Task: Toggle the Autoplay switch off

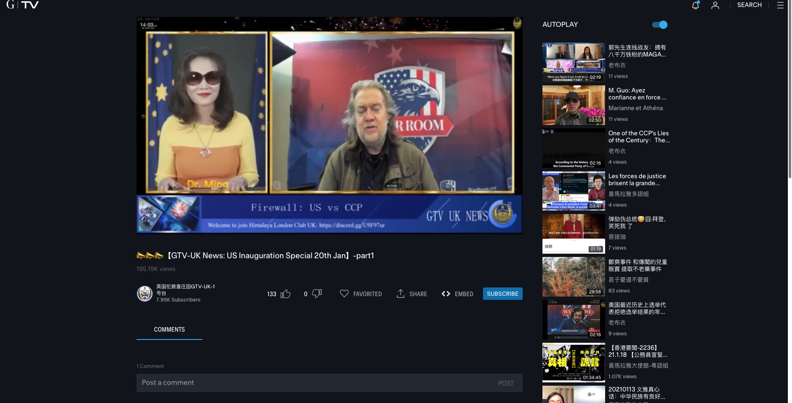Action: (x=660, y=25)
